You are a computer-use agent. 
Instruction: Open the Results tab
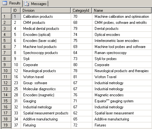pos(11,3)
